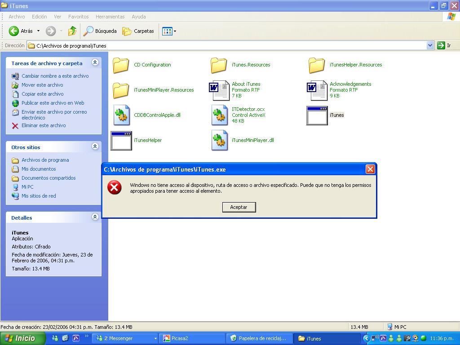Click Eliminar este archivo link
Screen dimensions: 460x345
(44, 125)
